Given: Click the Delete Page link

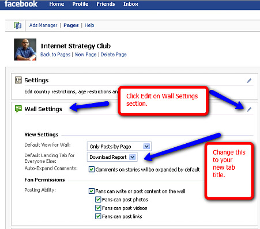Looking at the screenshot, I should pyautogui.click(x=114, y=55).
